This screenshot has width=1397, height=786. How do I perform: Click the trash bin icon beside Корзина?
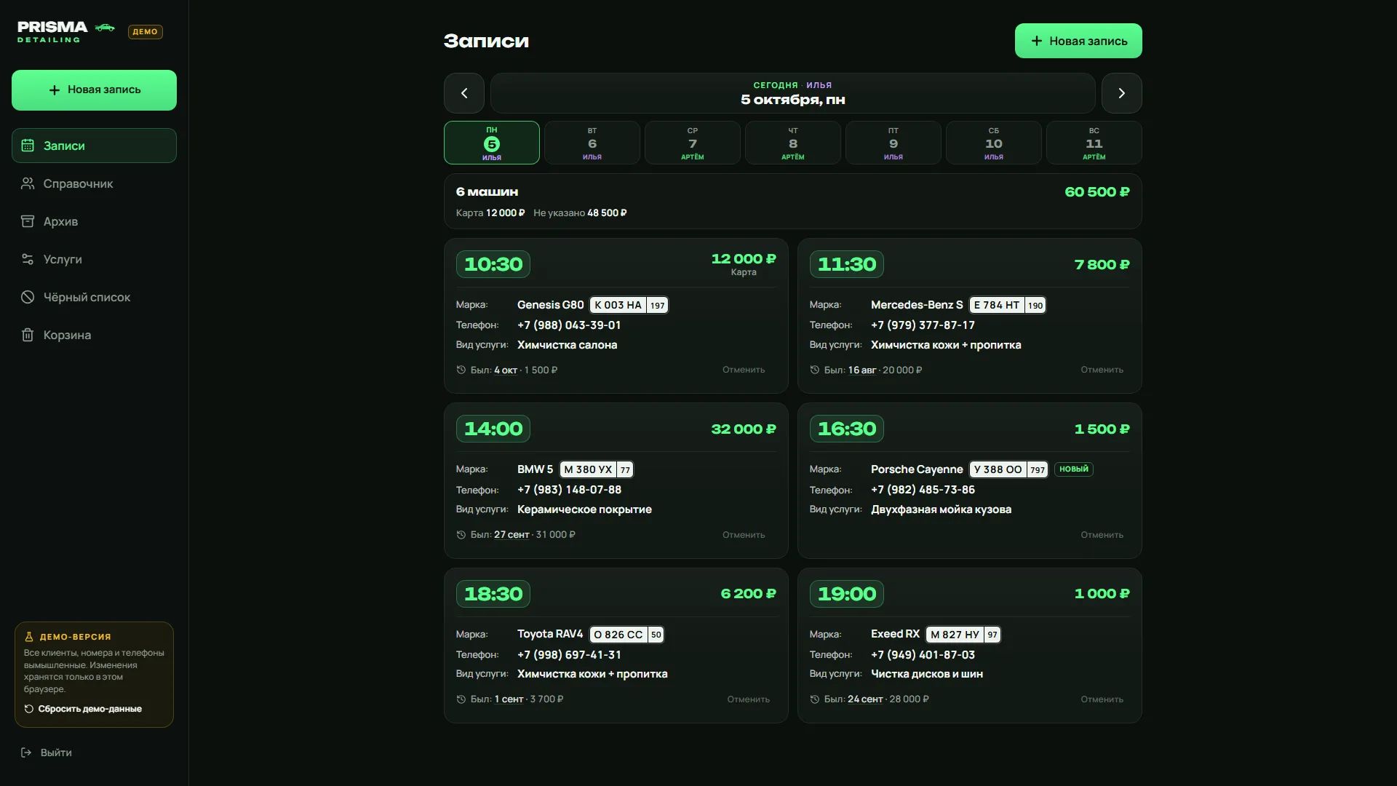click(28, 335)
